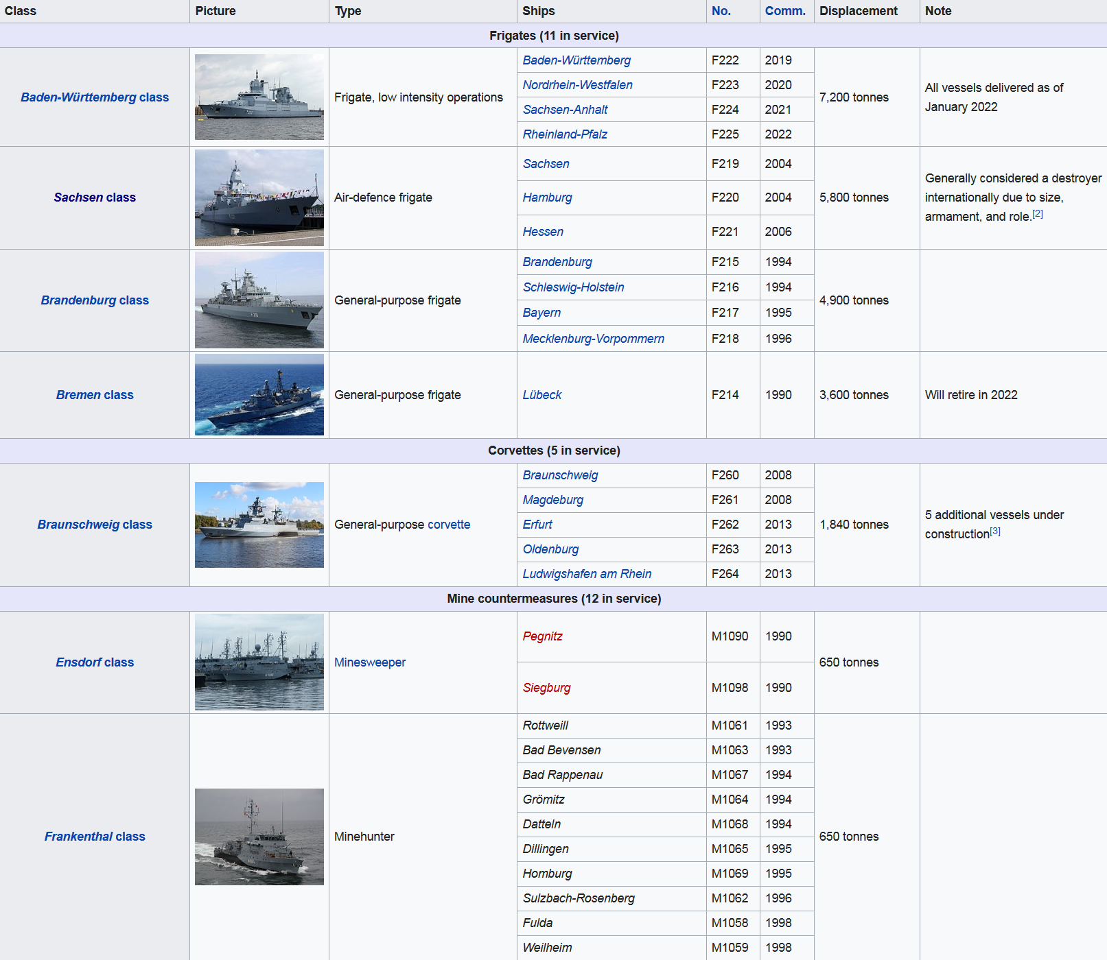This screenshot has height=960, width=1107.
Task: View the Braunschweig class corvette photo
Action: click(x=259, y=525)
